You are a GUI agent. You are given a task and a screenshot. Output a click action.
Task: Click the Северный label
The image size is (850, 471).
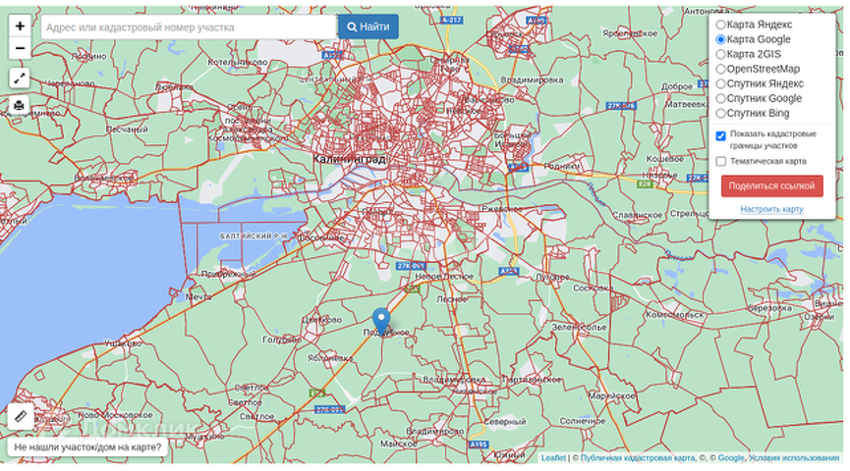pyautogui.click(x=505, y=422)
